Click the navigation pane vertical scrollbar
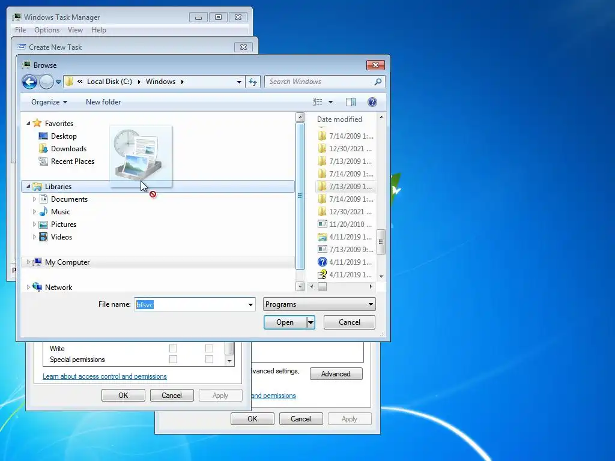Screen dimensions: 615x461 [300, 196]
